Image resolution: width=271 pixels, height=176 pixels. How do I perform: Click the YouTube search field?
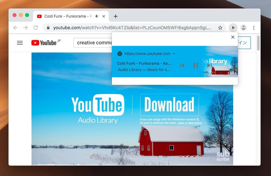93,42
